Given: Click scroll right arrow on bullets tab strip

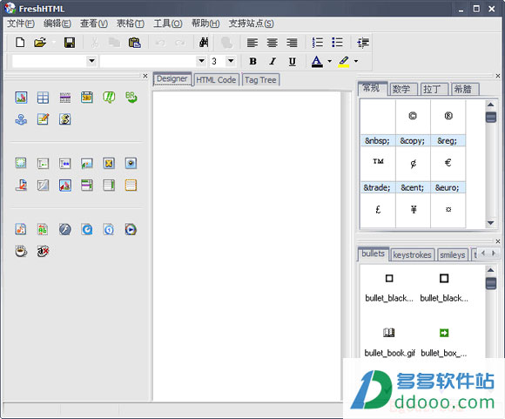Looking at the screenshot, I should coord(494,253).
